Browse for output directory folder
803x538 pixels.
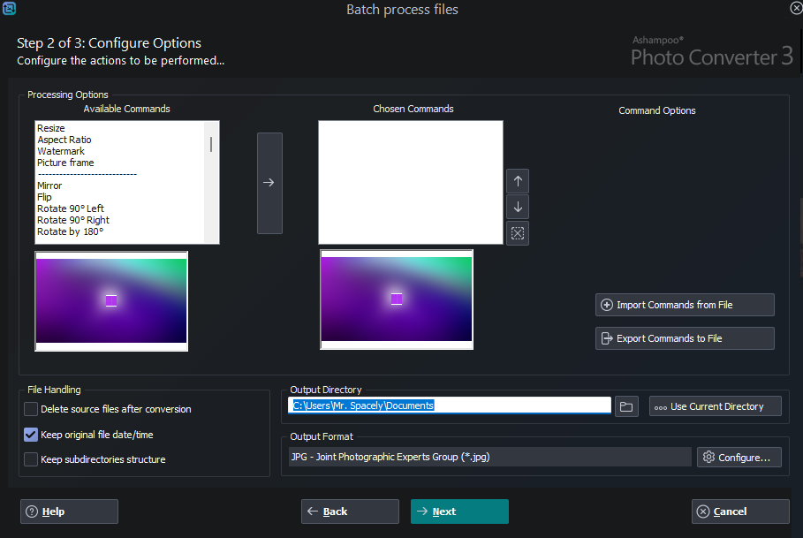pos(626,407)
